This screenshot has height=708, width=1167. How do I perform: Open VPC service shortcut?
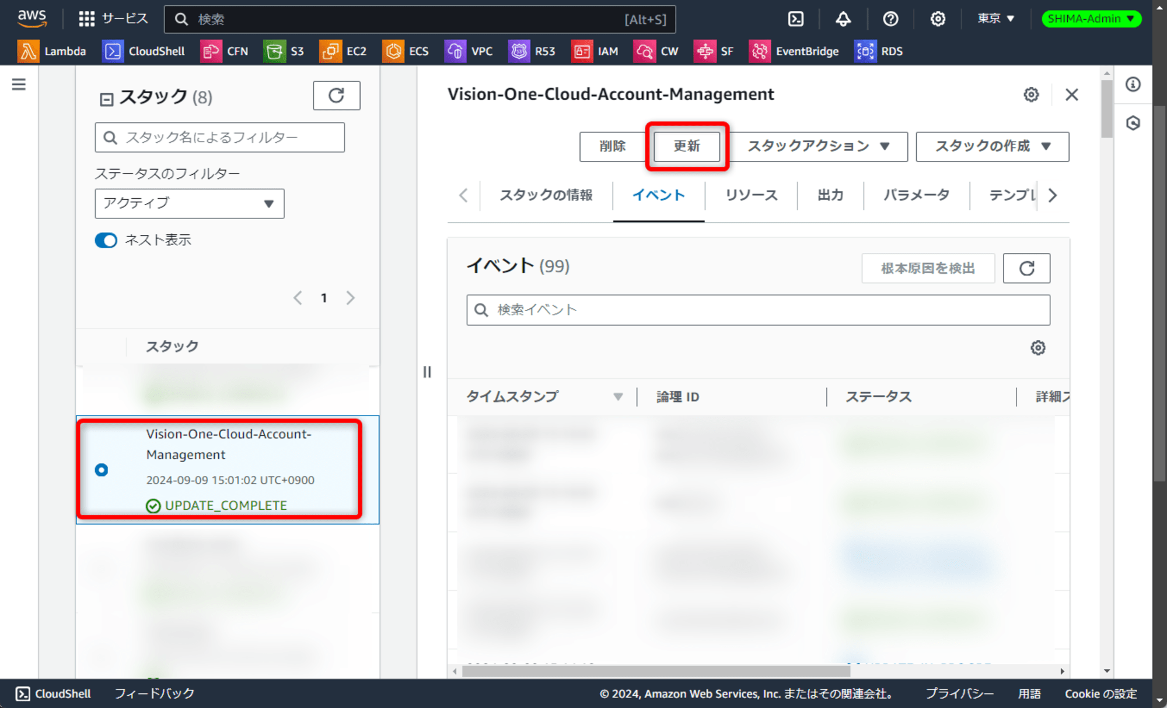tap(469, 51)
